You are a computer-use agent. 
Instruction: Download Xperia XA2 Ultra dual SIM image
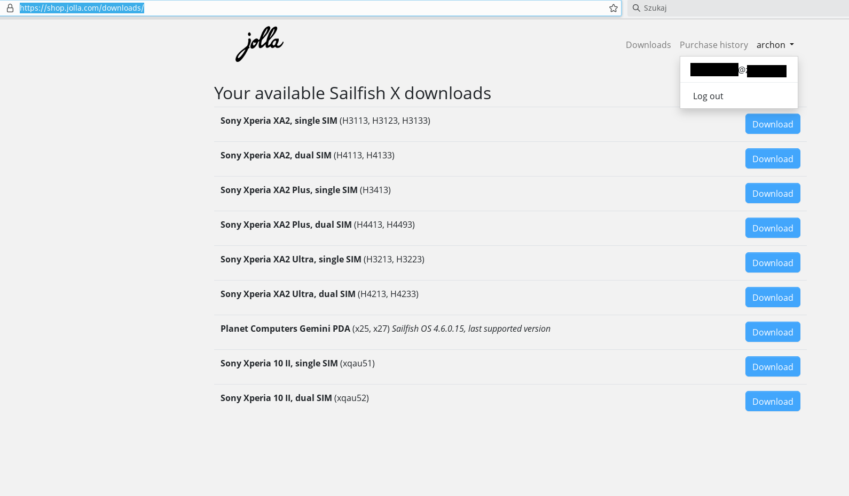pyautogui.click(x=773, y=297)
